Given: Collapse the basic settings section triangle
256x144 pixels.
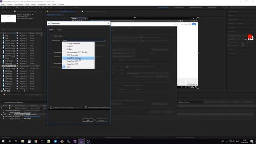Looking at the screenshot, I should tap(52, 52).
